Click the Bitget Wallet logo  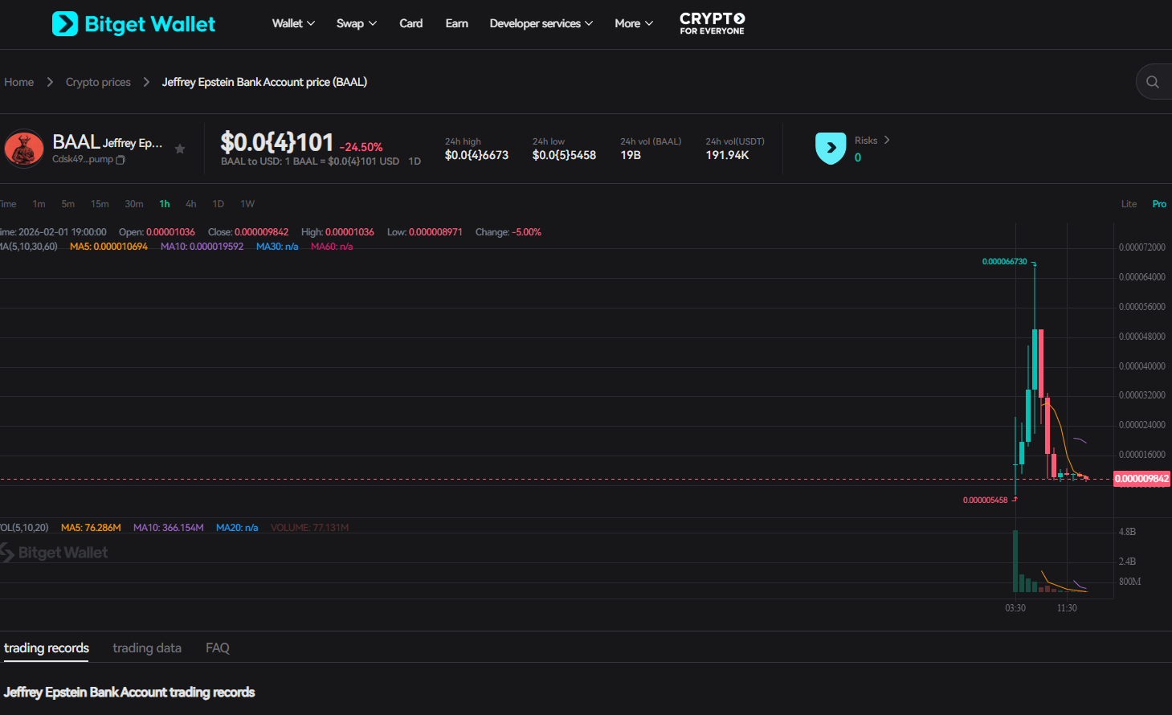133,24
